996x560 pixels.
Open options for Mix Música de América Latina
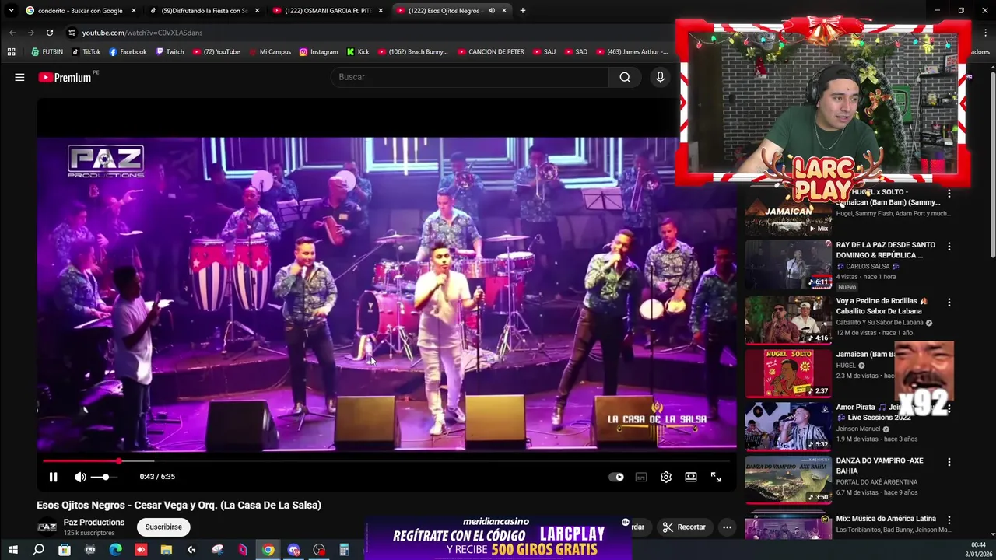point(949,520)
